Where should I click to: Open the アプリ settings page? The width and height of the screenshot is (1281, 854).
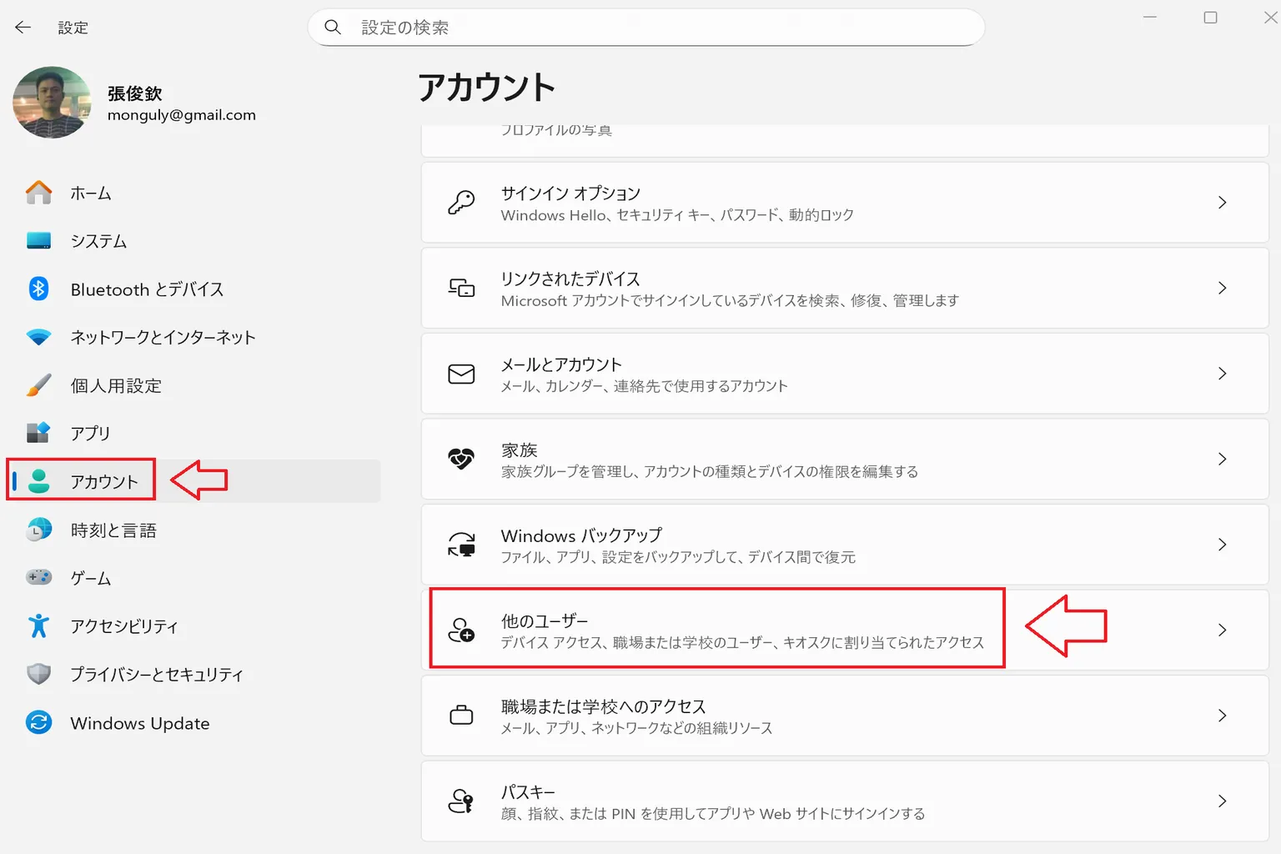(x=90, y=434)
